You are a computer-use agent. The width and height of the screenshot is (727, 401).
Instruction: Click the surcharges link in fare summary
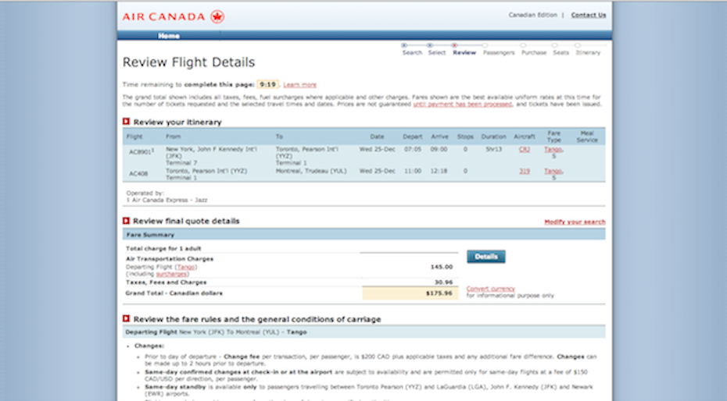point(171,274)
